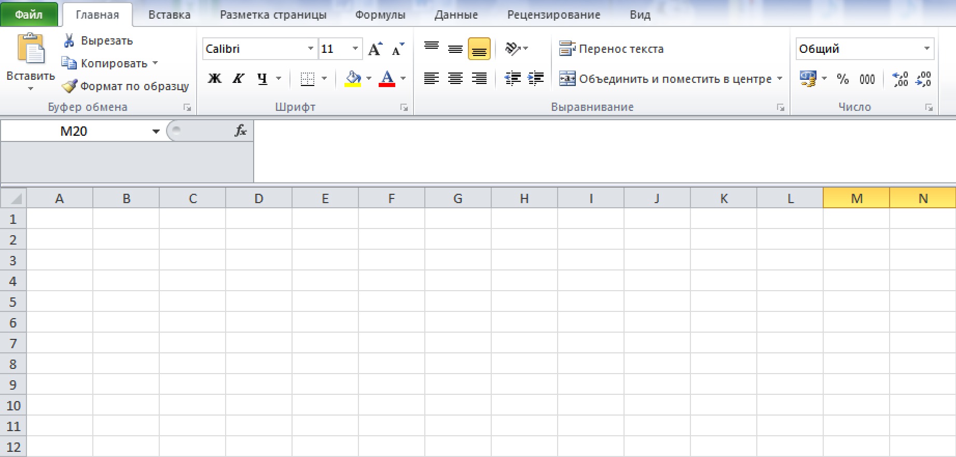Open Name Box dropdown arrow
Screen dimensions: 956x457
click(x=156, y=131)
